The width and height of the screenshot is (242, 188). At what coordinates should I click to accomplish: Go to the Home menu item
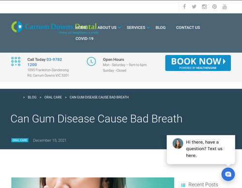coord(81,27)
